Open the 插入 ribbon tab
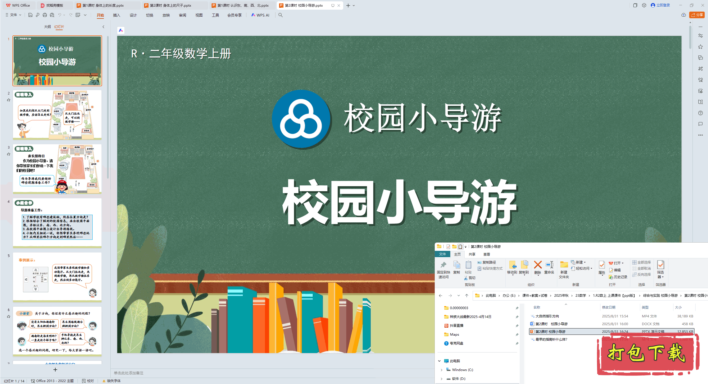 116,15
